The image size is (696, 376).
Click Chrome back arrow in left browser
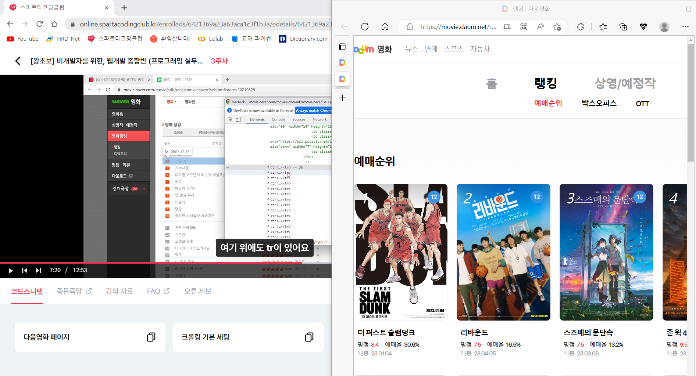tap(10, 24)
